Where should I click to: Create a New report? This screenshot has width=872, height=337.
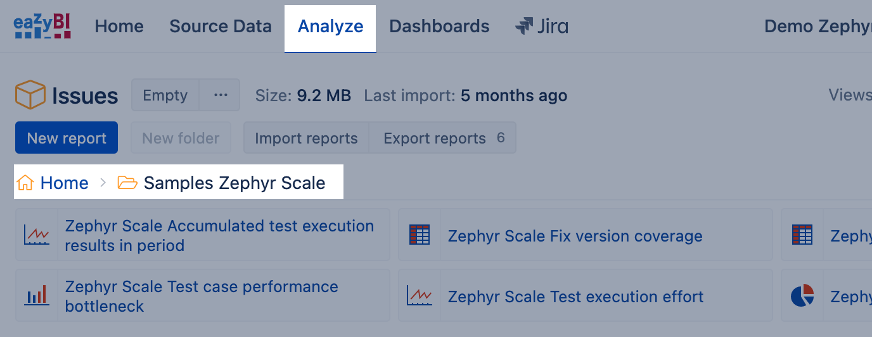(67, 138)
